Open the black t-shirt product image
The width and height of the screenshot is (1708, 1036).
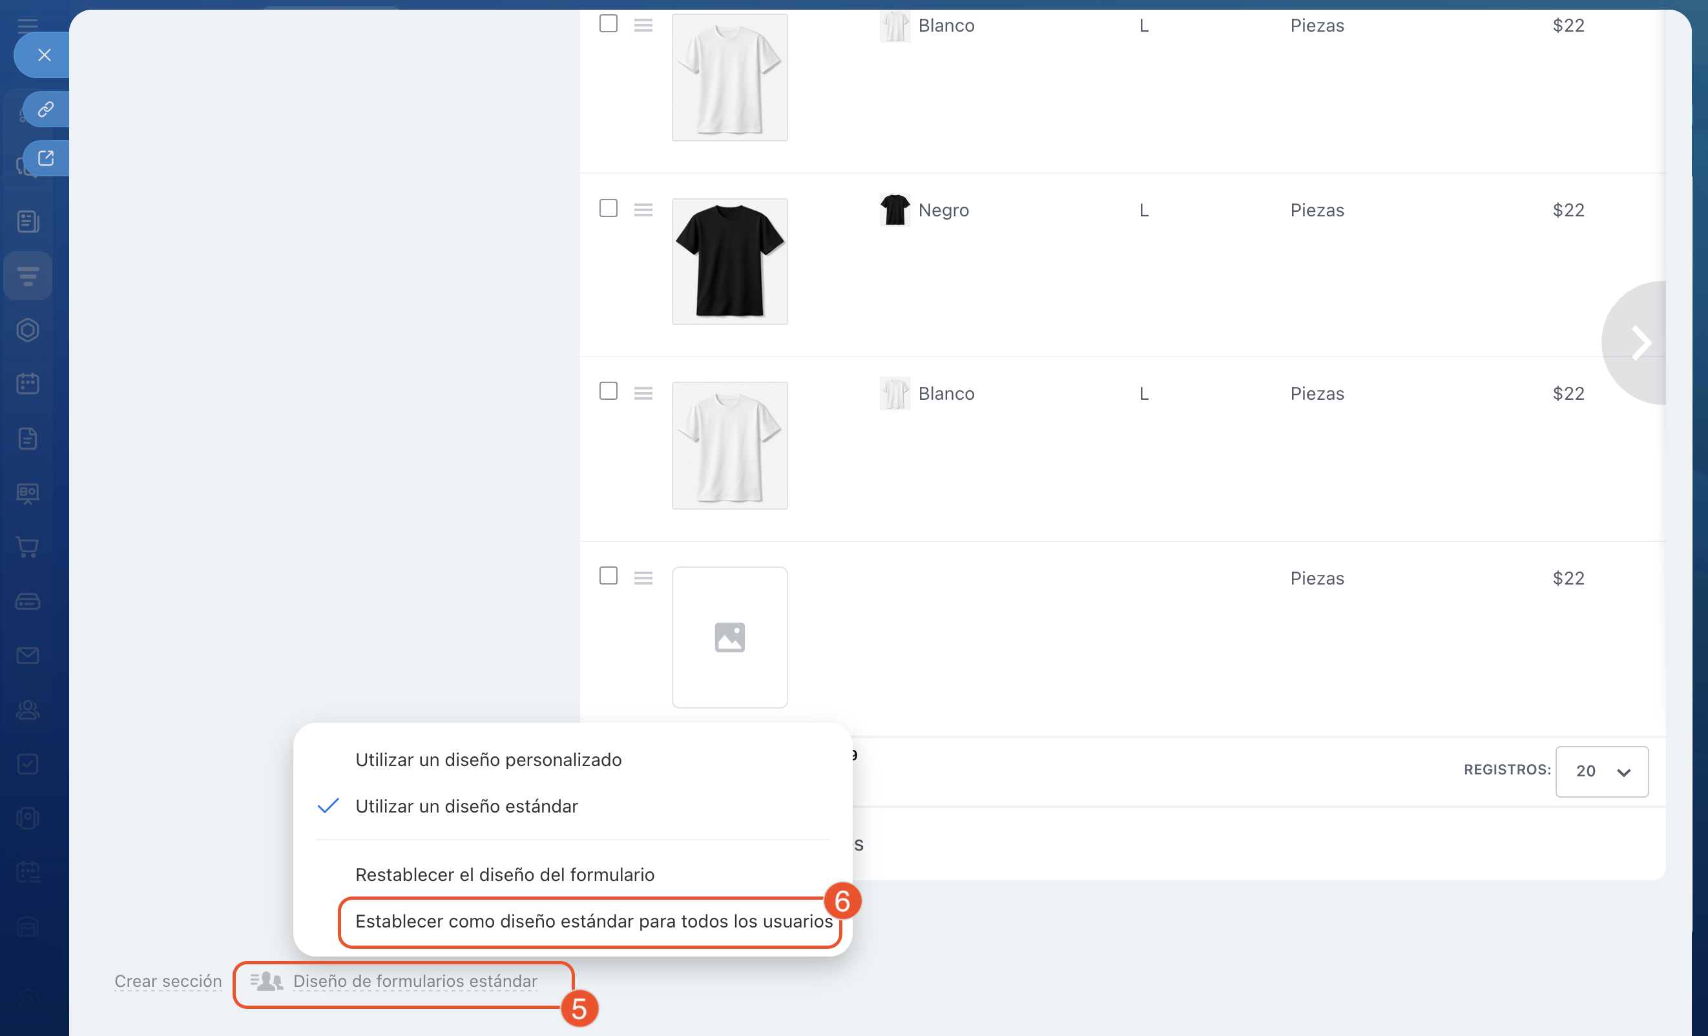pyautogui.click(x=729, y=261)
